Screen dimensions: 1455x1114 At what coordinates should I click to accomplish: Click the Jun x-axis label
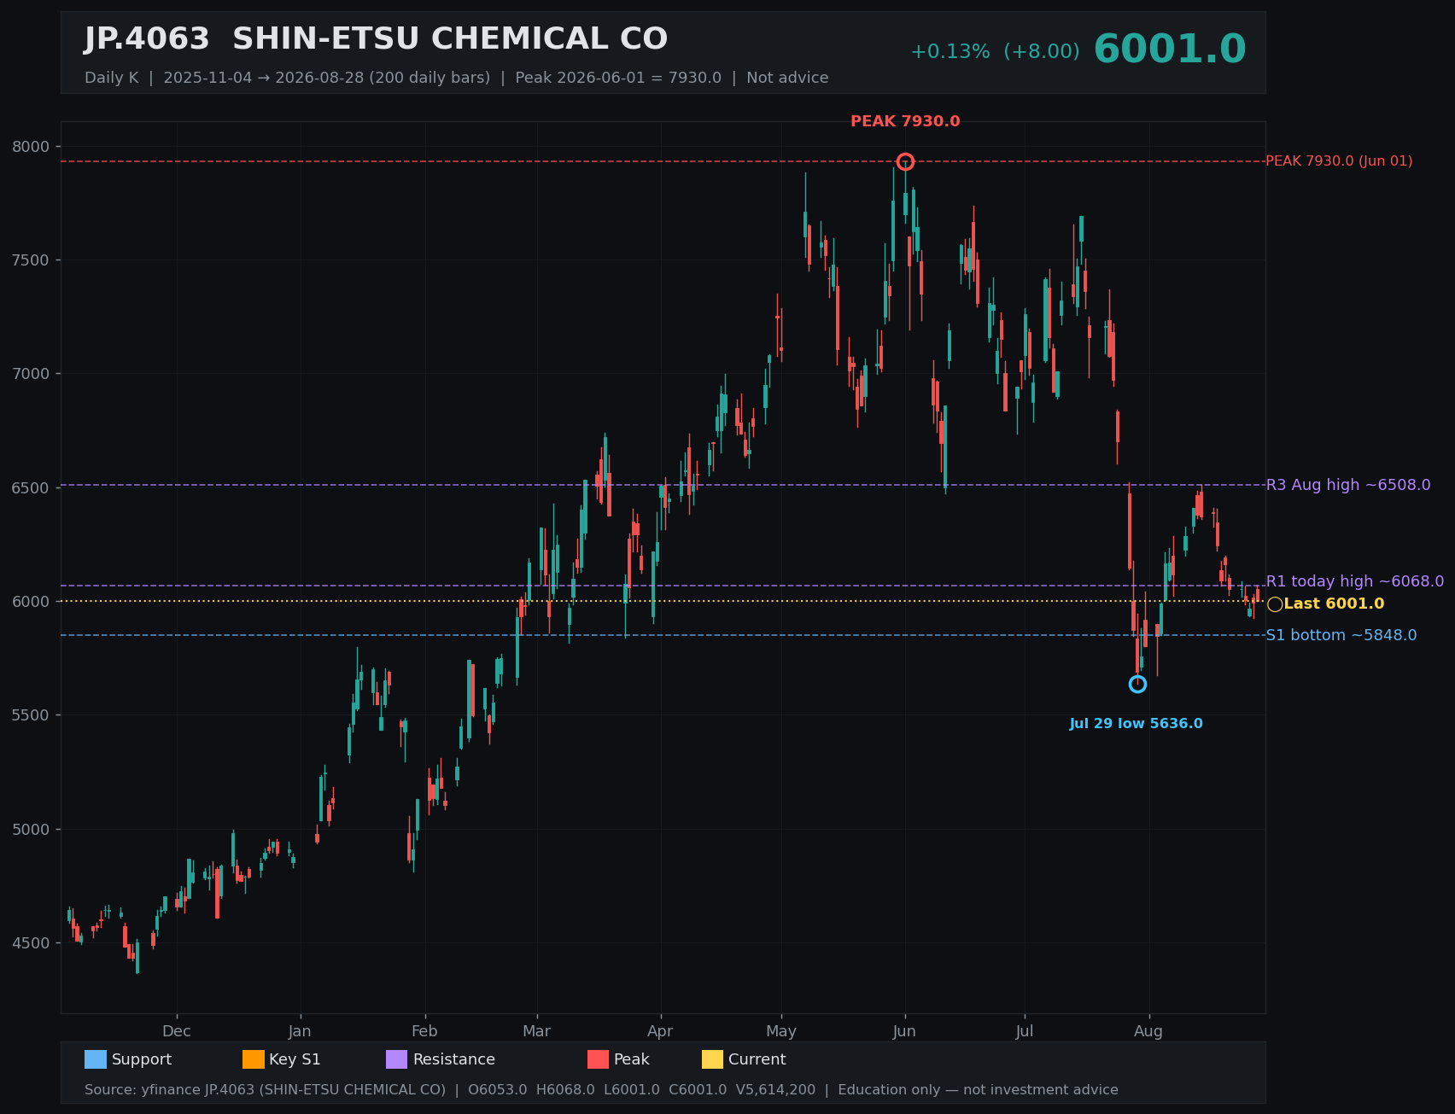[x=905, y=1031]
